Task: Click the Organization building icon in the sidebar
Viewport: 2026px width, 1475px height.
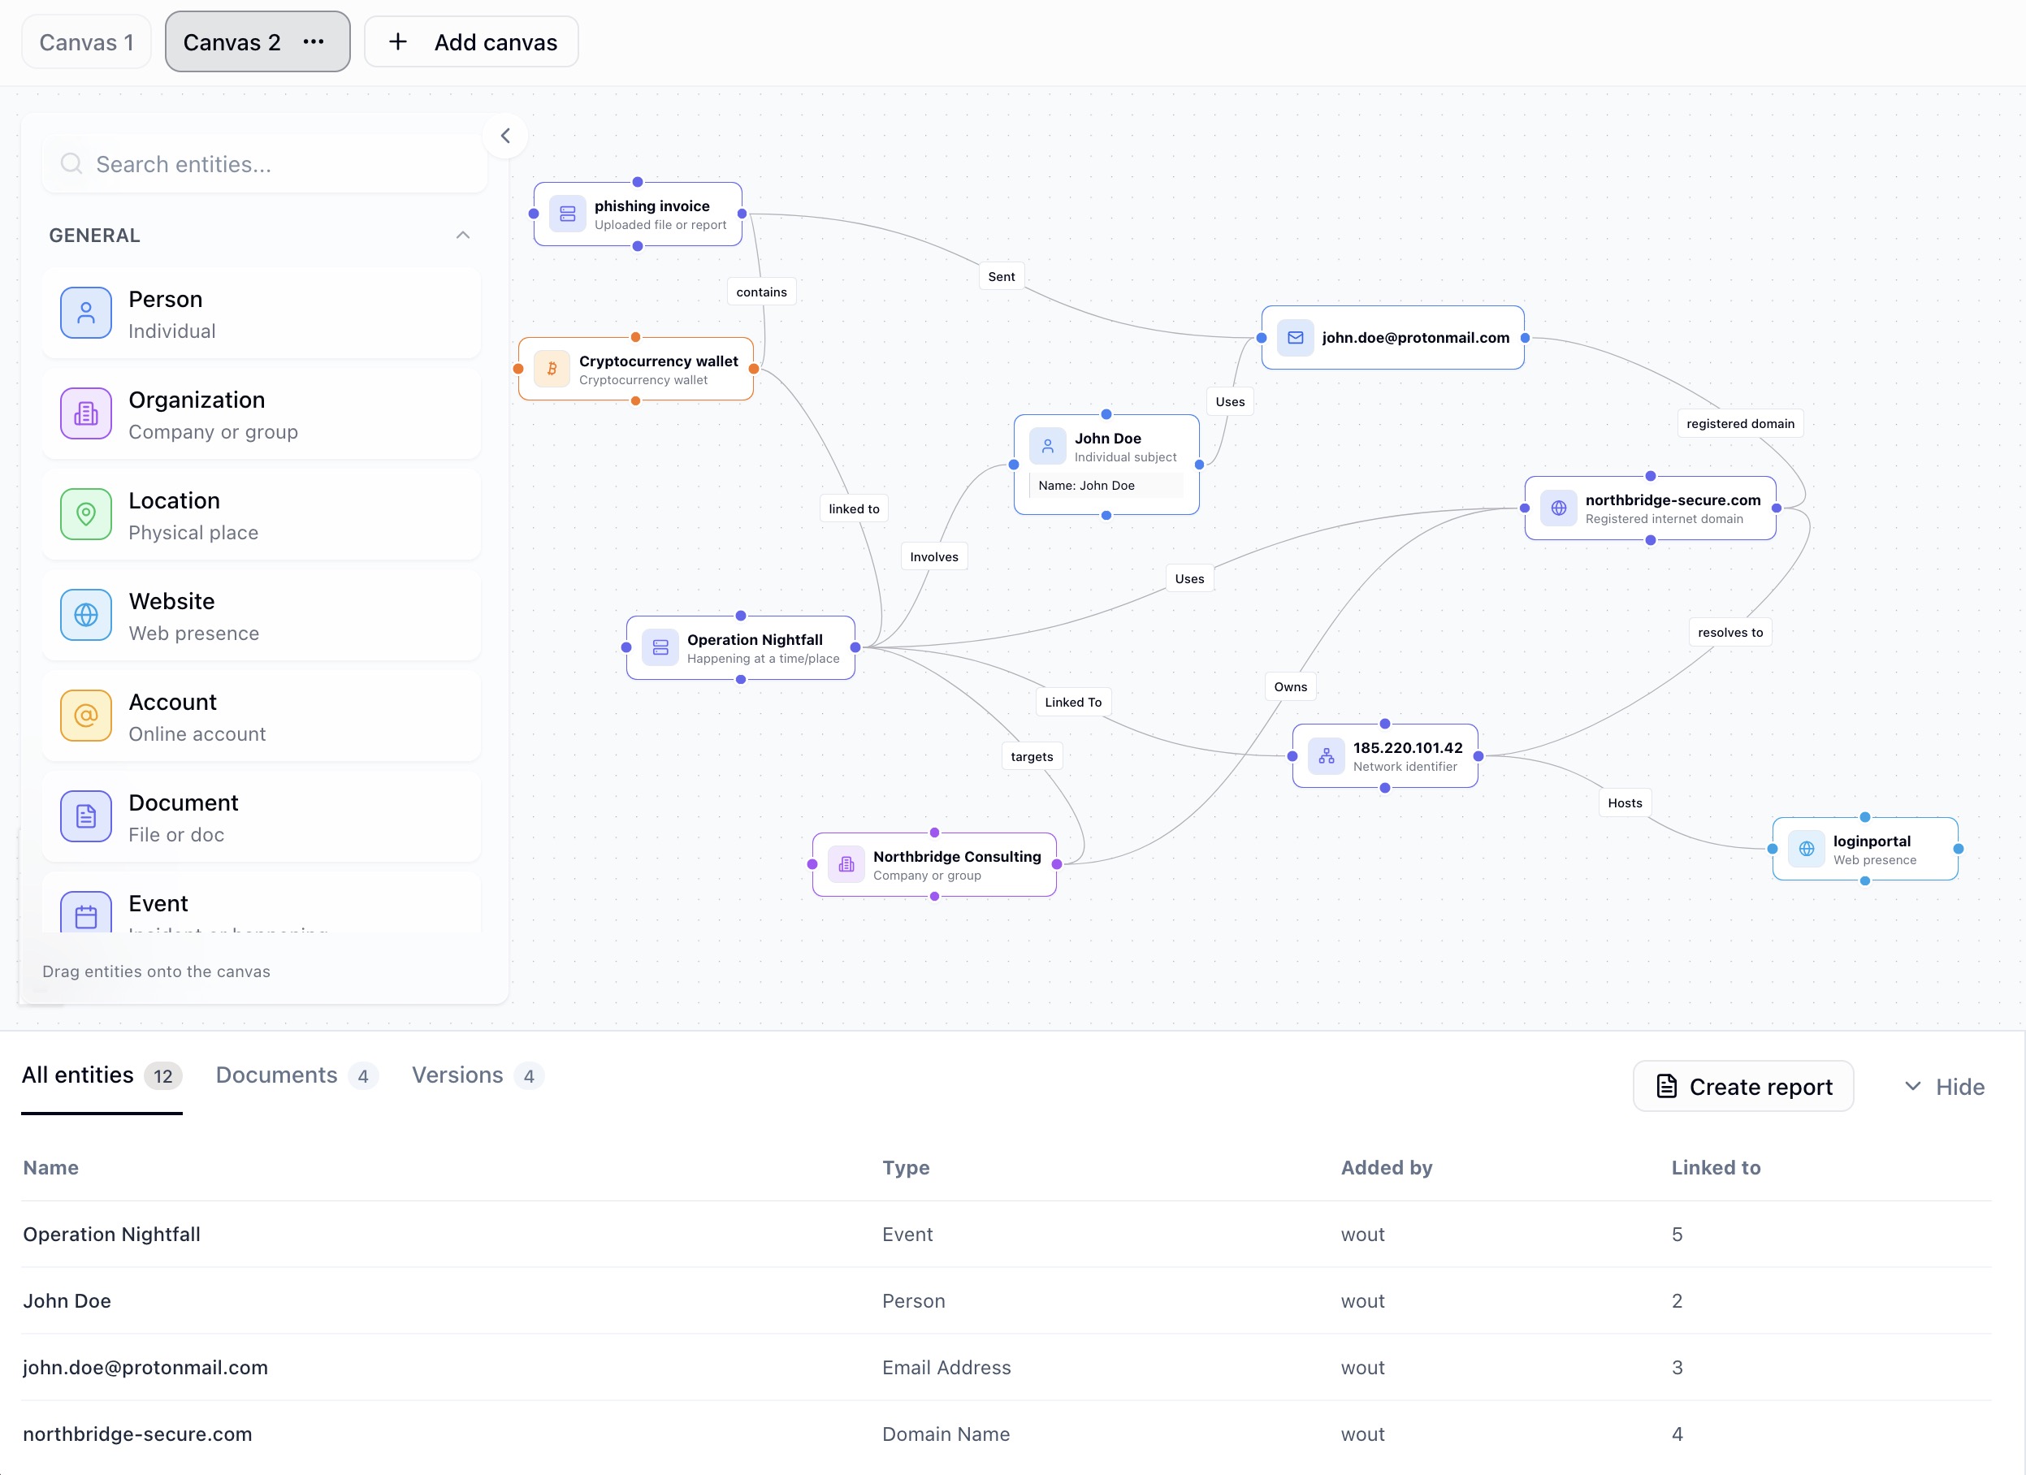Action: click(x=86, y=413)
